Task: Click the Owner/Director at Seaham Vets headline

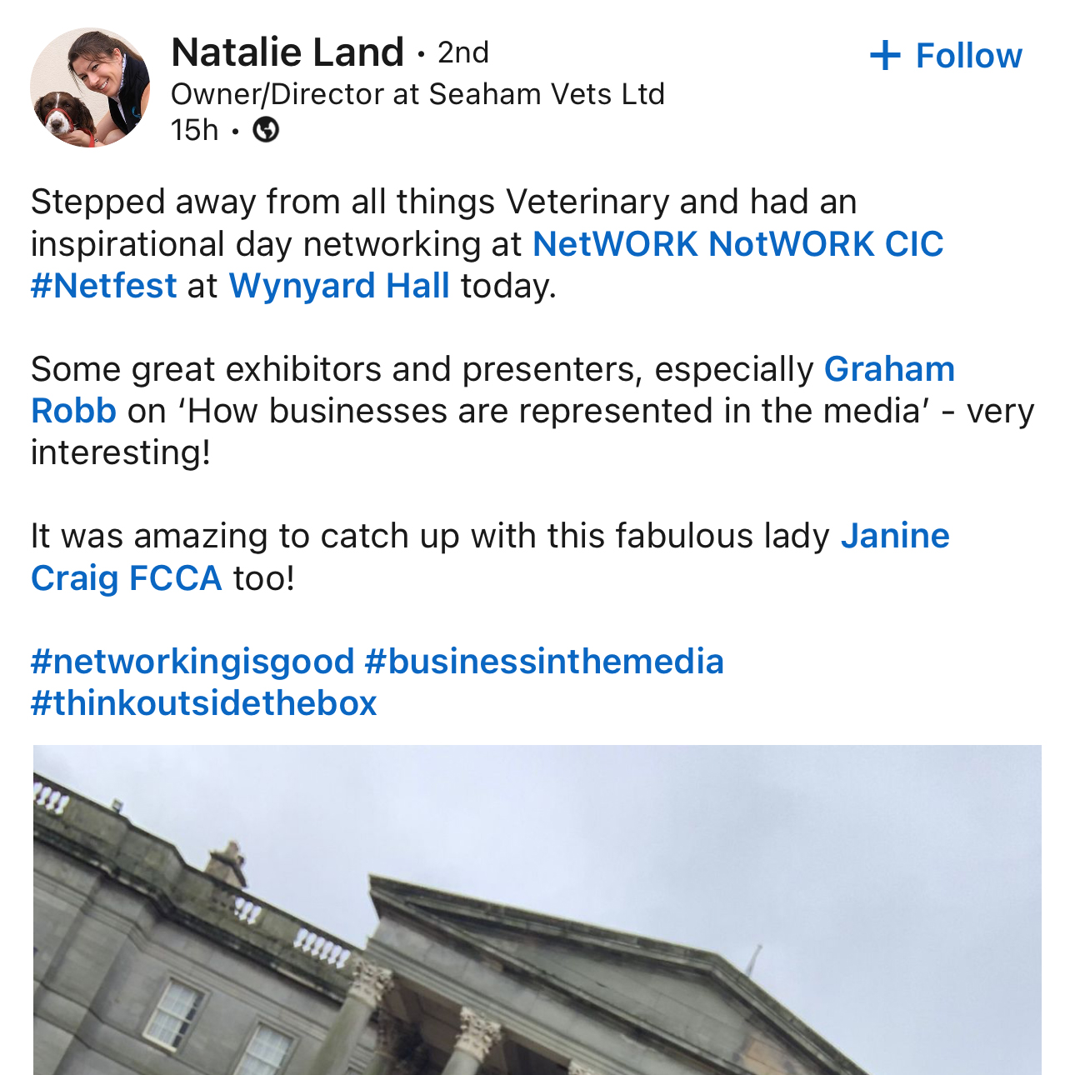Action: click(417, 94)
